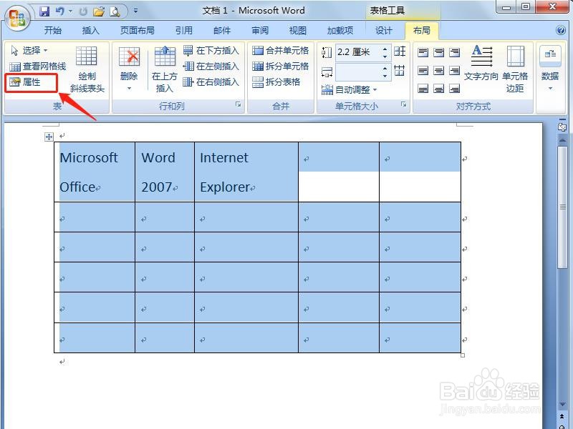Screen dimensions: 573x429
Task: Open the 邮件 tab
Action: [x=222, y=30]
